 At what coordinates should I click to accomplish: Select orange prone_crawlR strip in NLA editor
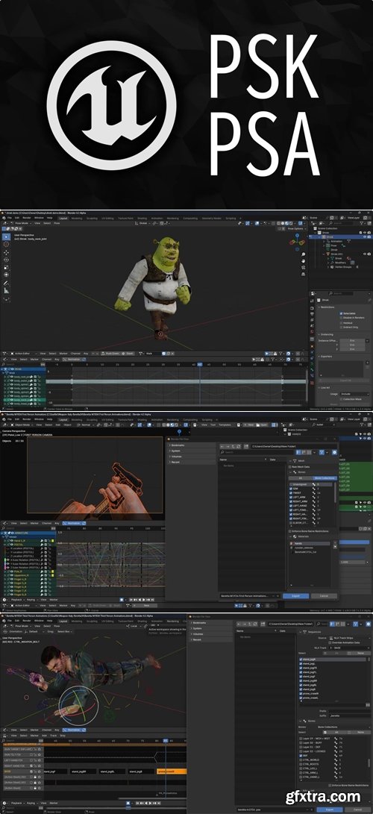(171, 771)
